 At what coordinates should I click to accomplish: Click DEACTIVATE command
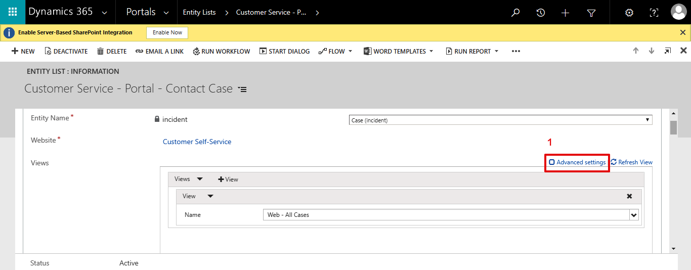(66, 51)
